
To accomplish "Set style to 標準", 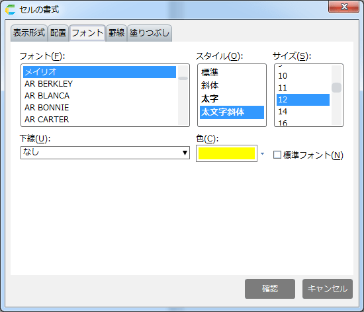I will coord(232,73).
